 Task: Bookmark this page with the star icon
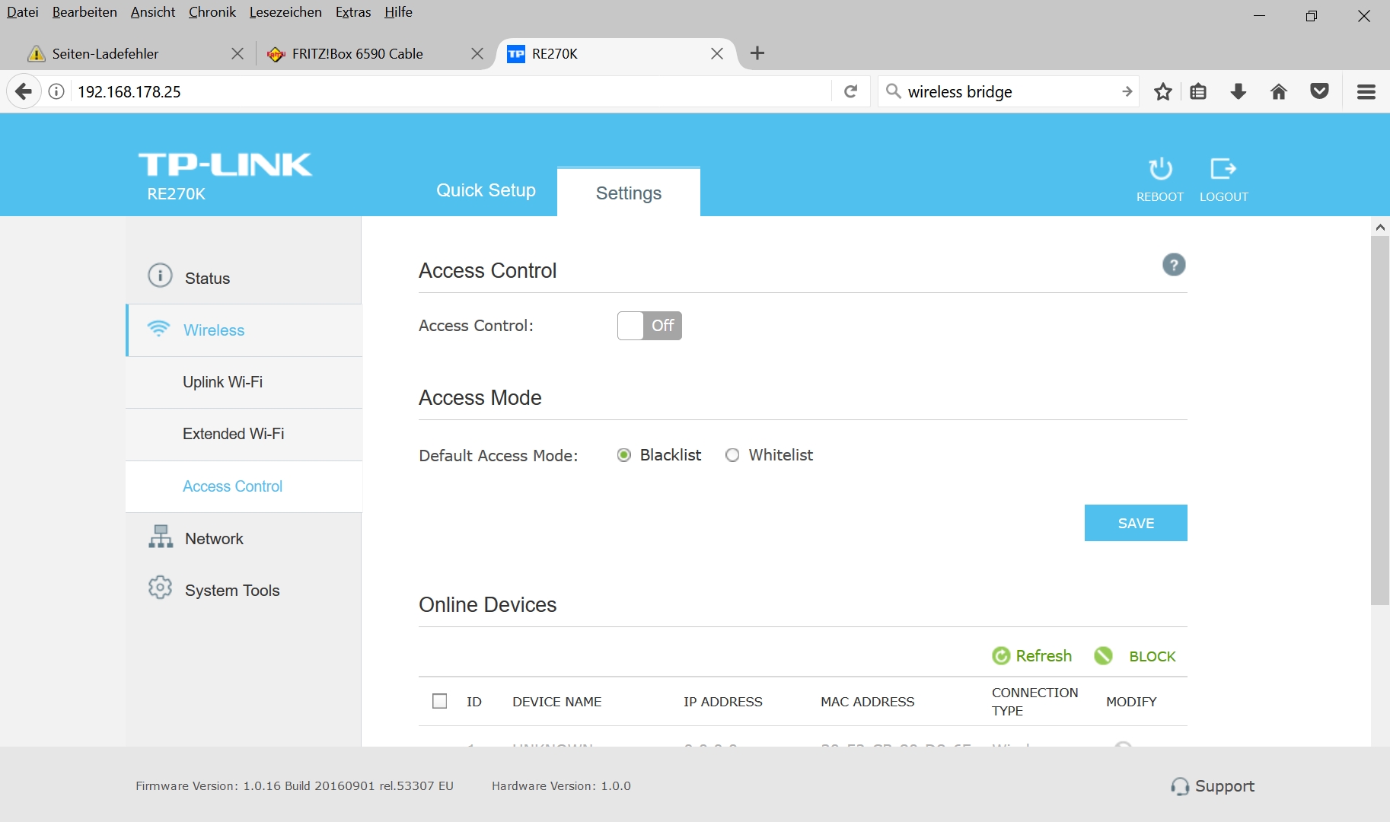point(1163,92)
